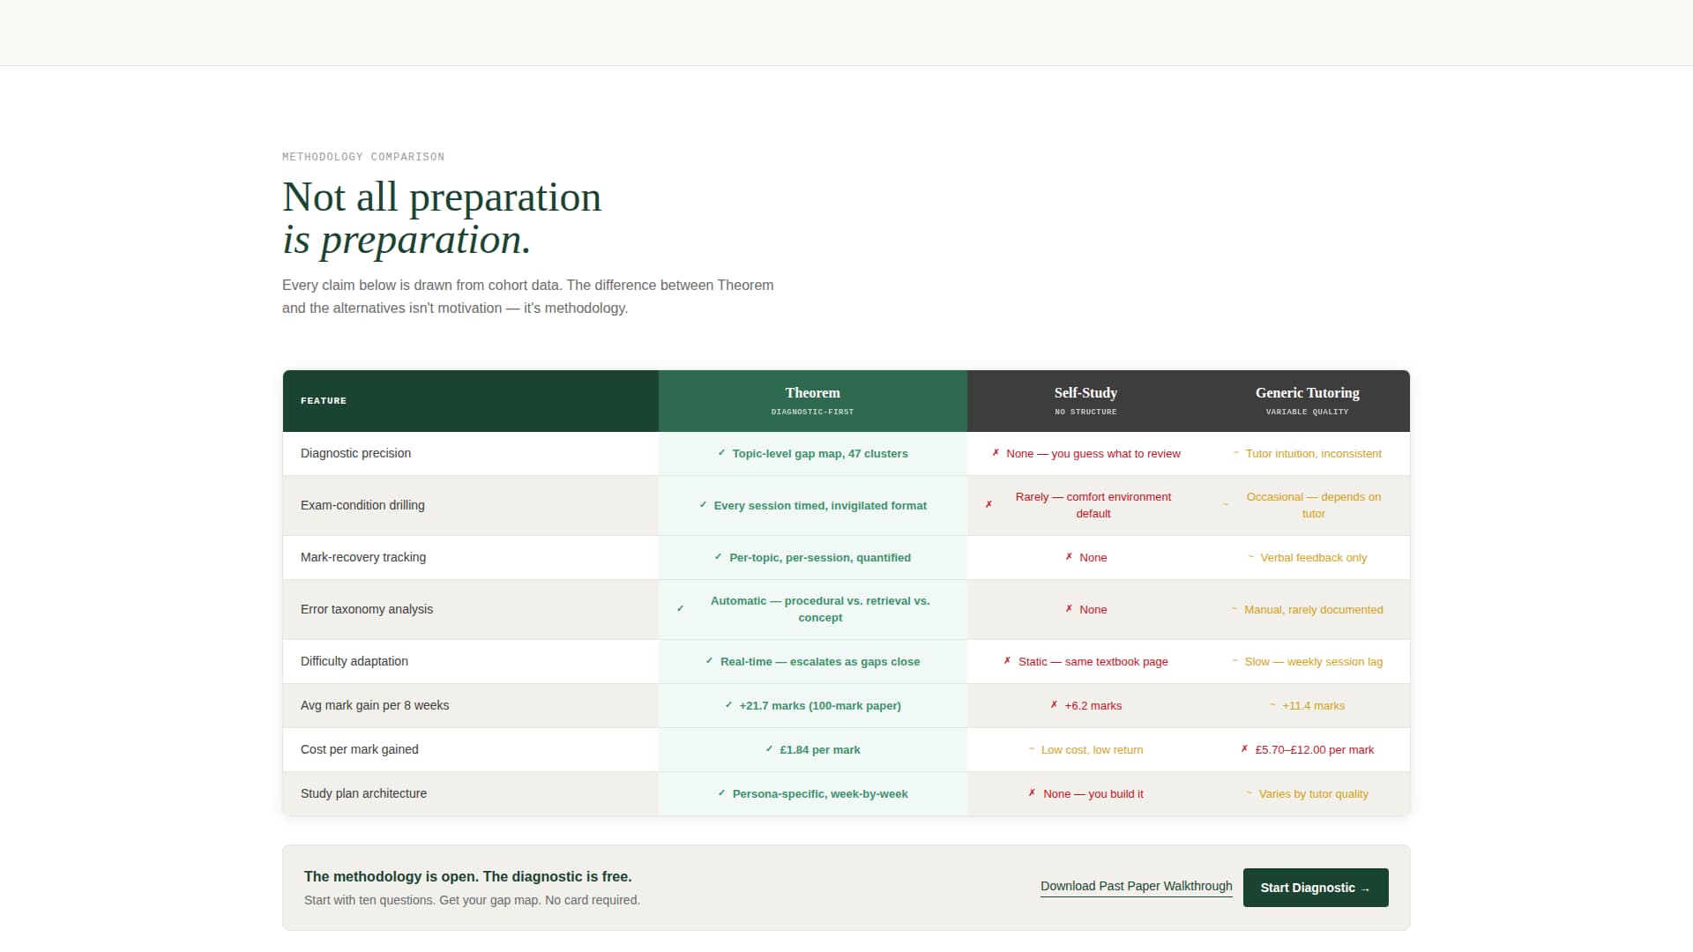
Task: Click checkmark beside Automatic procedural vs. retrieval
Action: [680, 609]
